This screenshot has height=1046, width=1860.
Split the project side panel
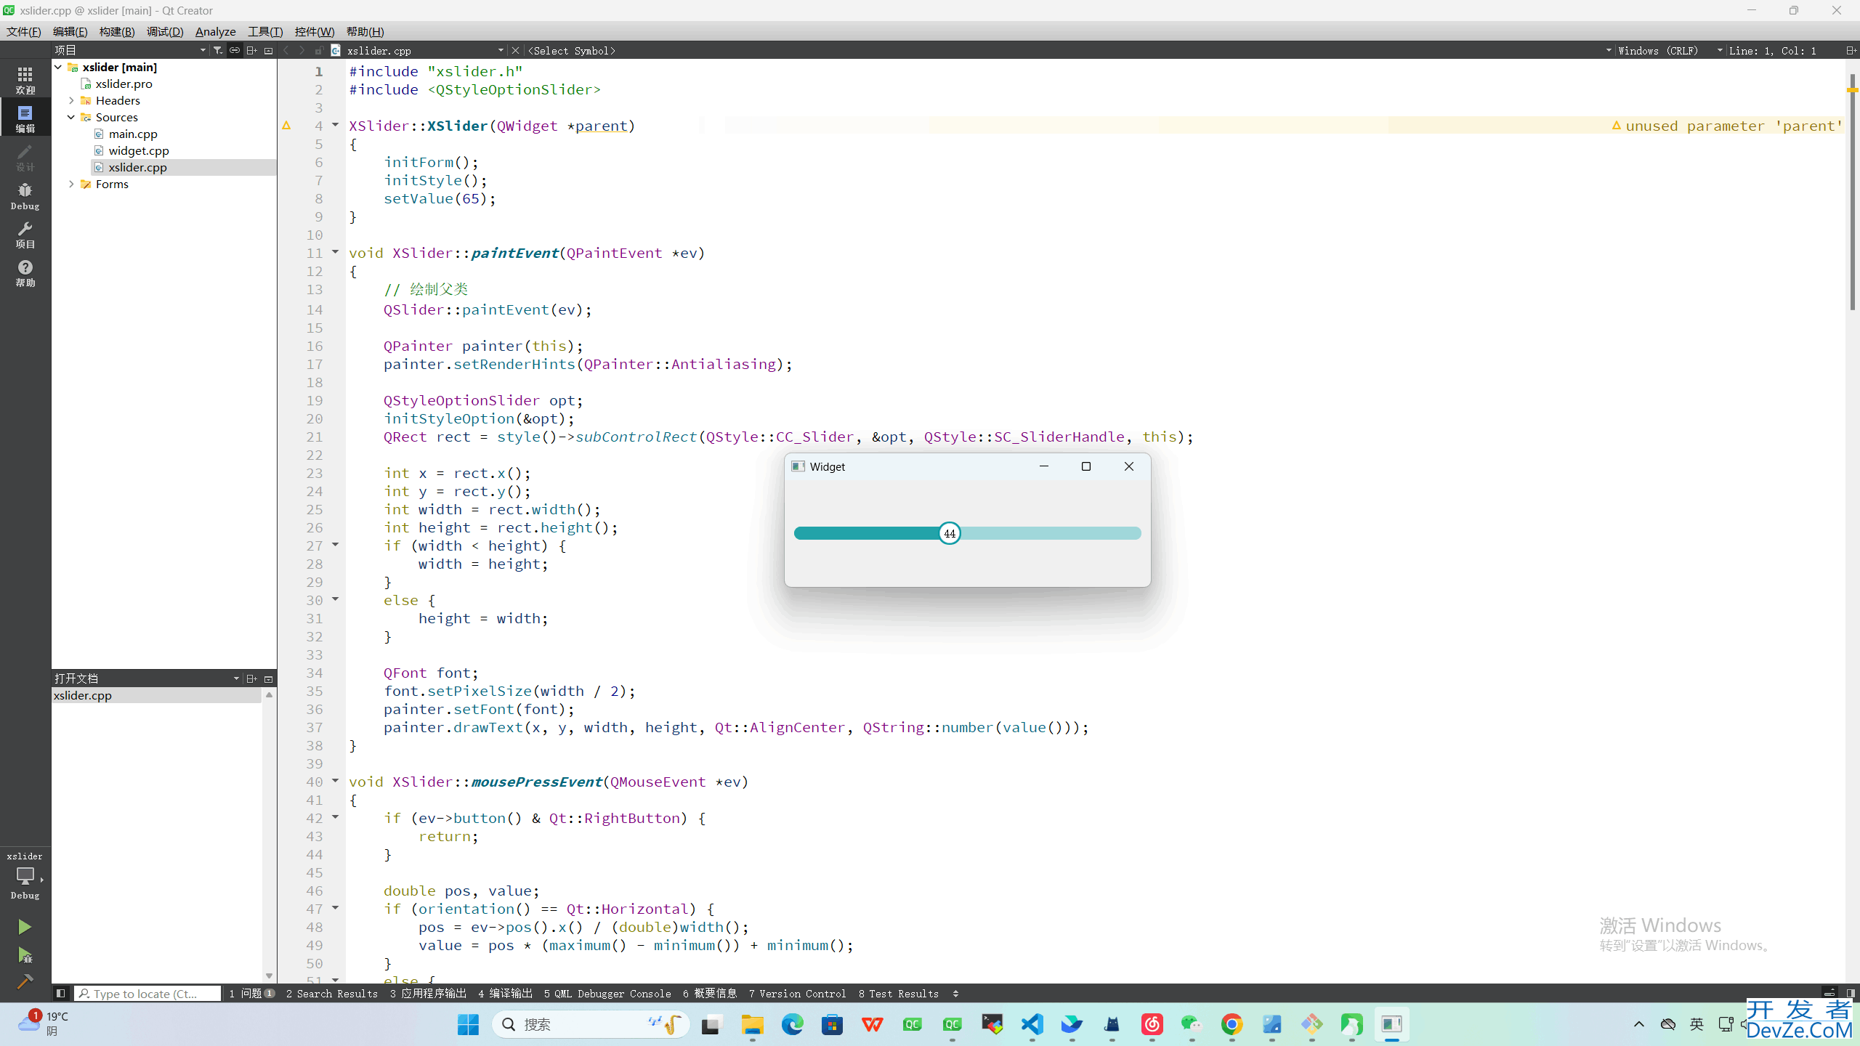251,50
